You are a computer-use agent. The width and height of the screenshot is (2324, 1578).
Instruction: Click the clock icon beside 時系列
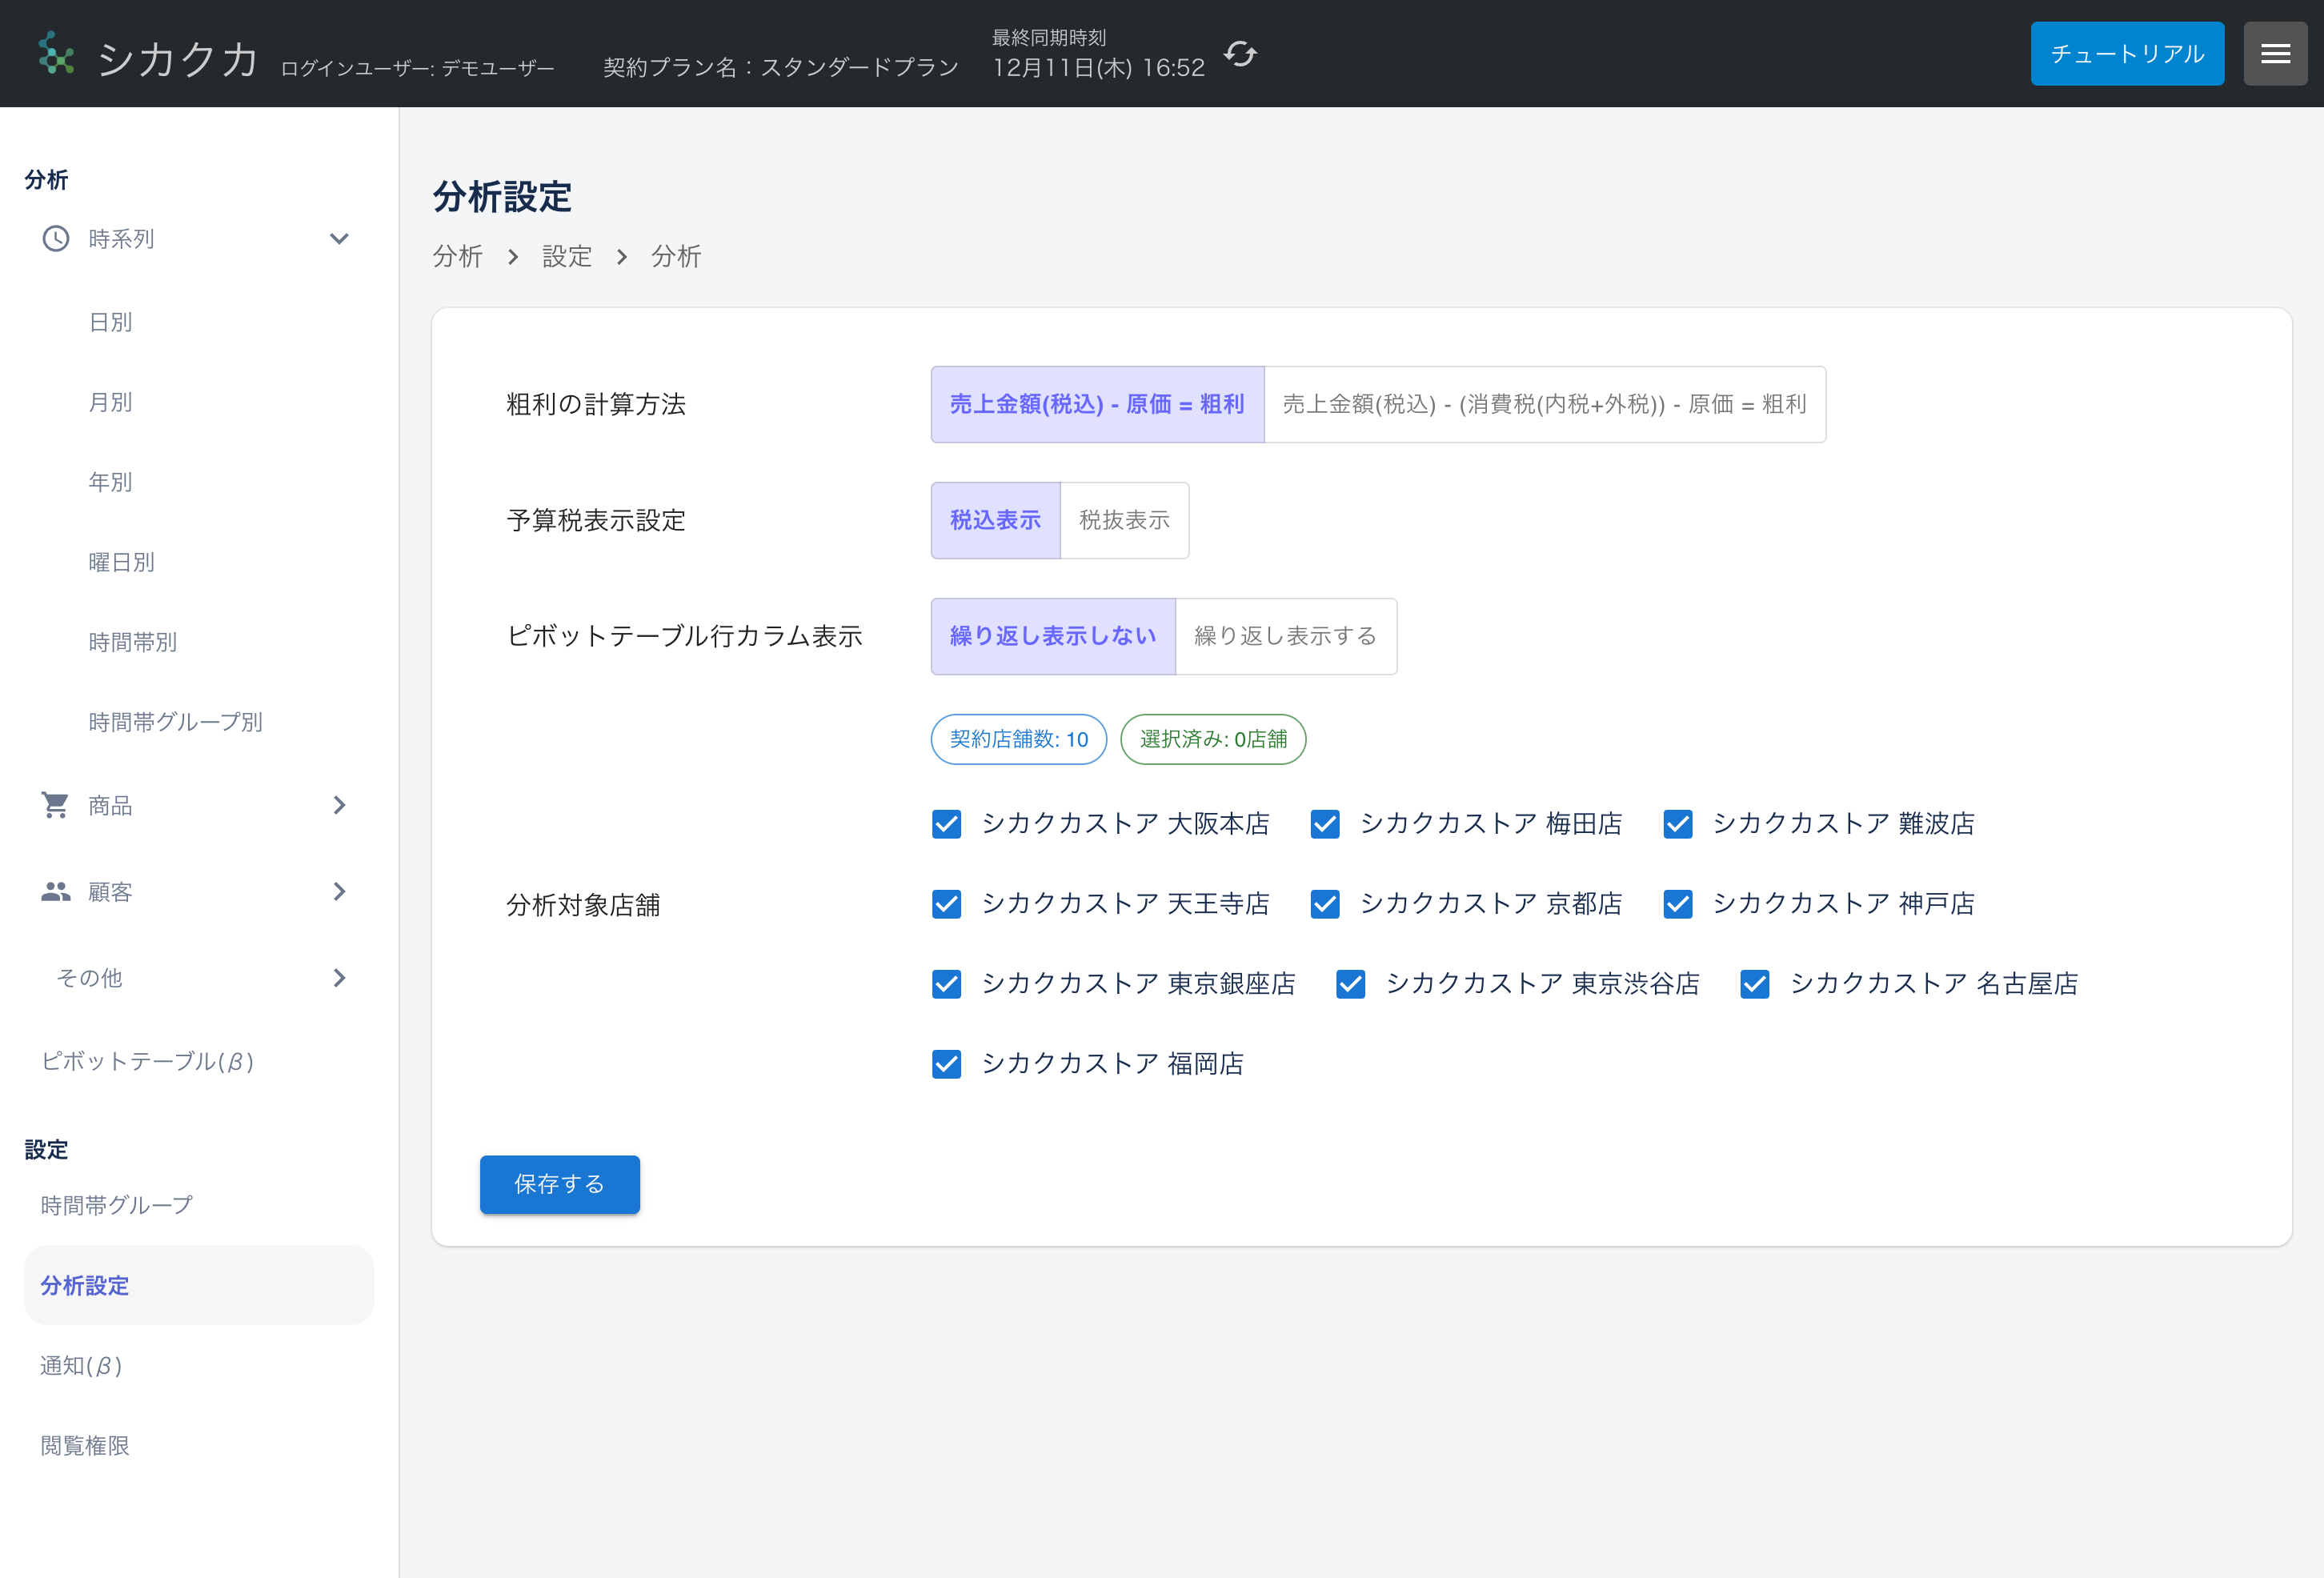pyautogui.click(x=55, y=238)
